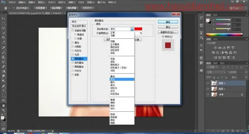Enable the 投影 style checkbox

73,75
